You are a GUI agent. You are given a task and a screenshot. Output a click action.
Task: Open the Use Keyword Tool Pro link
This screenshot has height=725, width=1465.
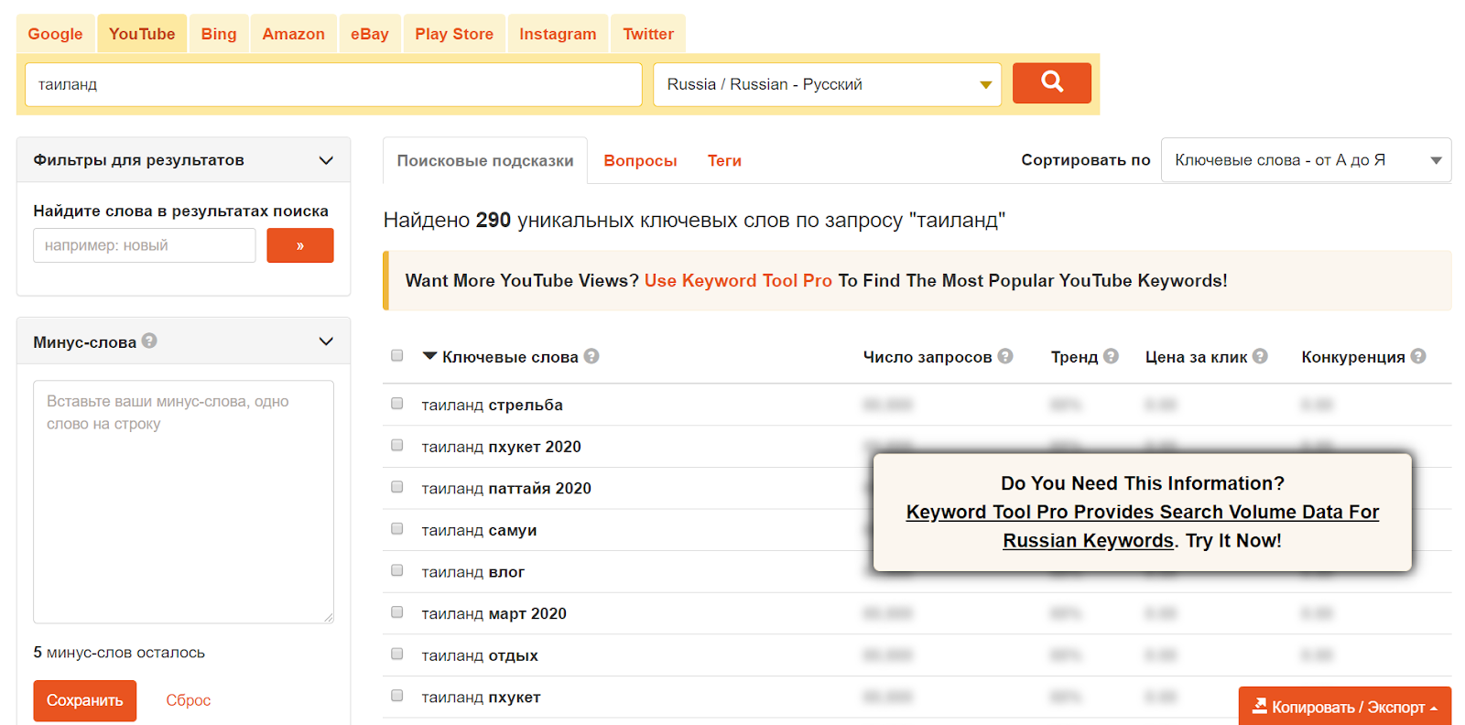738,281
